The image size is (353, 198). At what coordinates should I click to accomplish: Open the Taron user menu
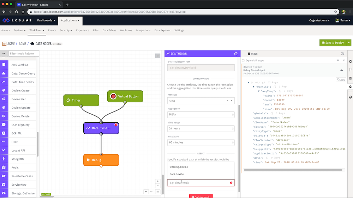click(343, 20)
